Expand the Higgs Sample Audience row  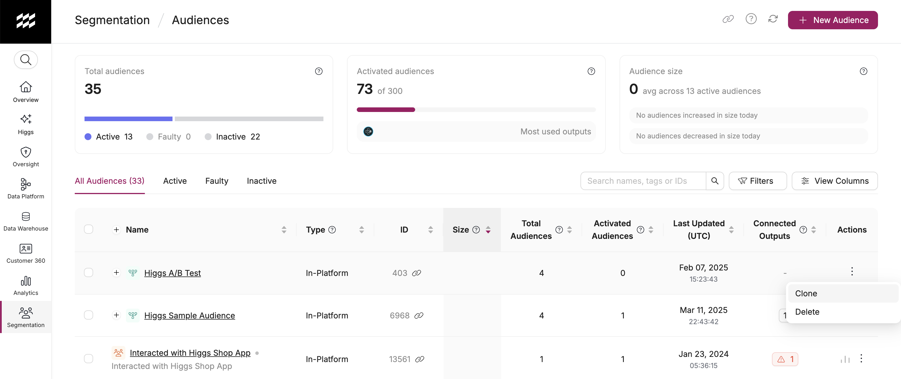[x=116, y=316]
